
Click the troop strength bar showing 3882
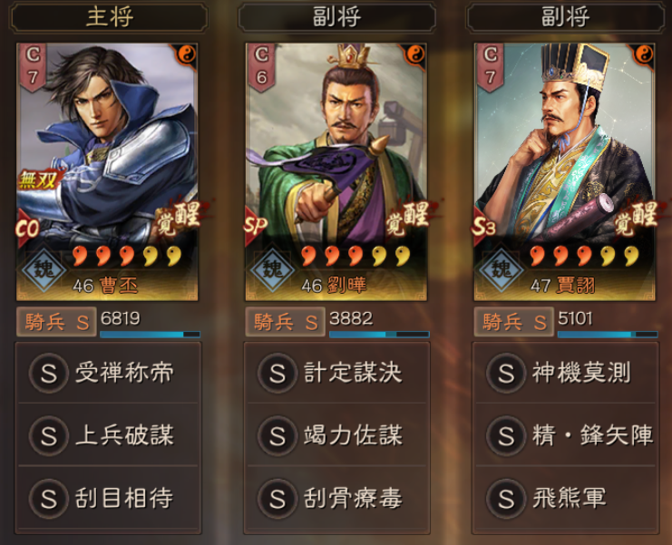pyautogui.click(x=379, y=335)
